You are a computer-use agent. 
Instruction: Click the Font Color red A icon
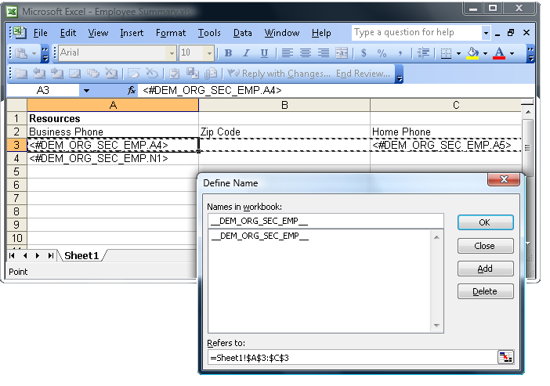click(499, 53)
